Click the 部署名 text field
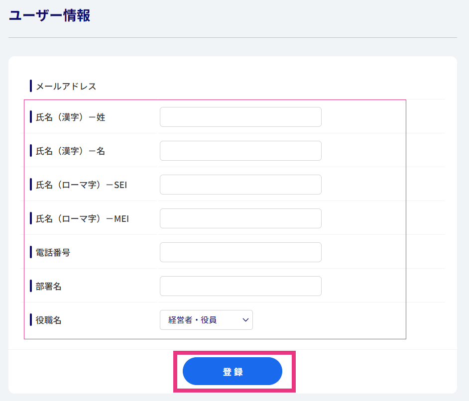This screenshot has width=469, height=401. [x=240, y=286]
